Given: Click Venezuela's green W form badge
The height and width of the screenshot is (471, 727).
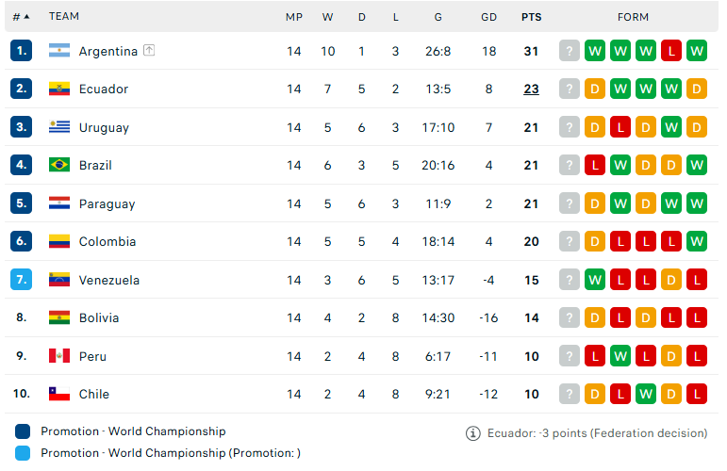Looking at the screenshot, I should (x=595, y=280).
